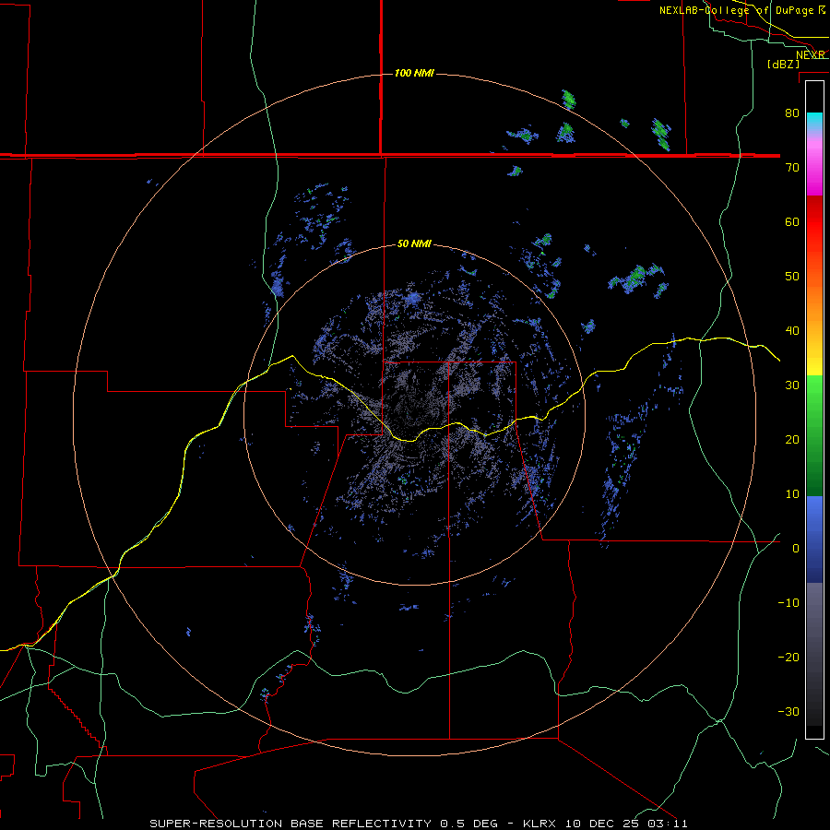Click the 50 NMI range ring label
Image resolution: width=830 pixels, height=830 pixels.
pyautogui.click(x=414, y=244)
